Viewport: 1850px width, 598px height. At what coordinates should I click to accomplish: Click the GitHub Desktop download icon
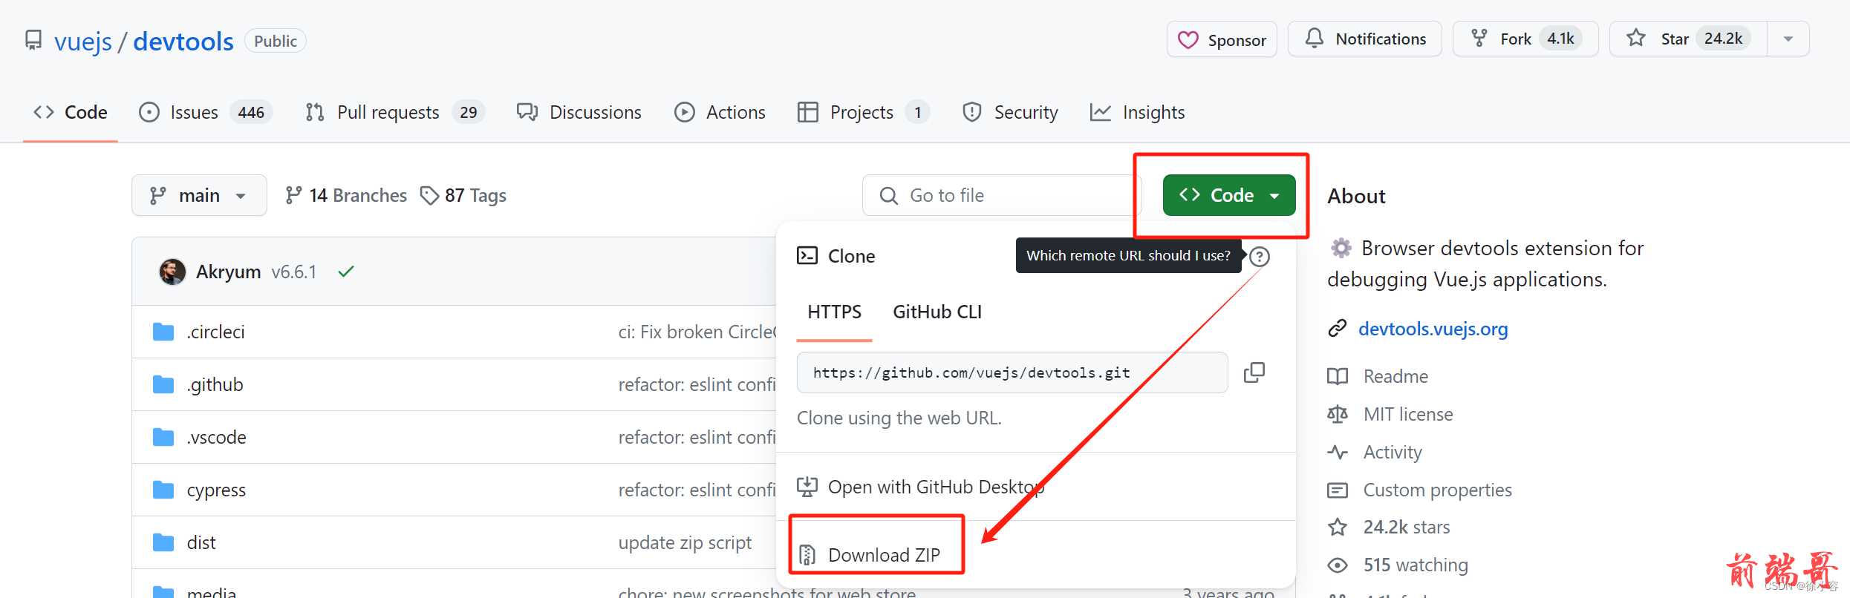click(807, 487)
